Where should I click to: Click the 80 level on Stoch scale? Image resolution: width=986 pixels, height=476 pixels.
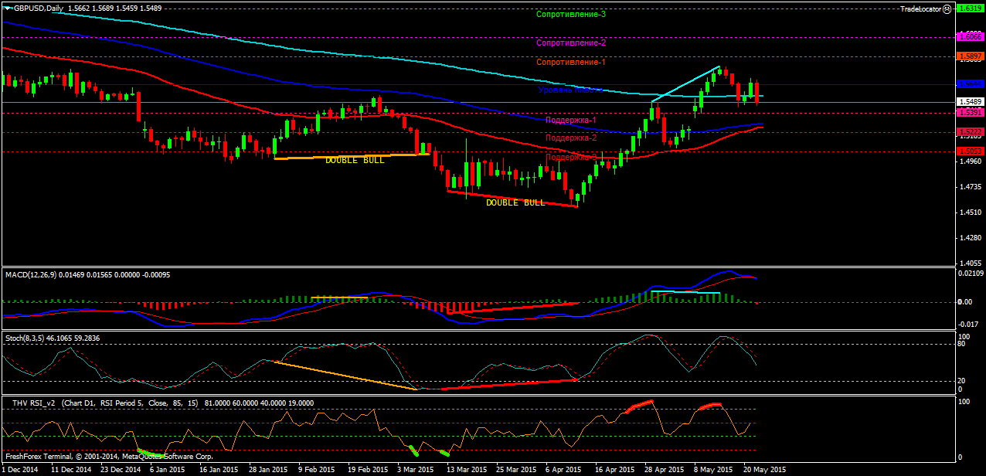point(963,345)
